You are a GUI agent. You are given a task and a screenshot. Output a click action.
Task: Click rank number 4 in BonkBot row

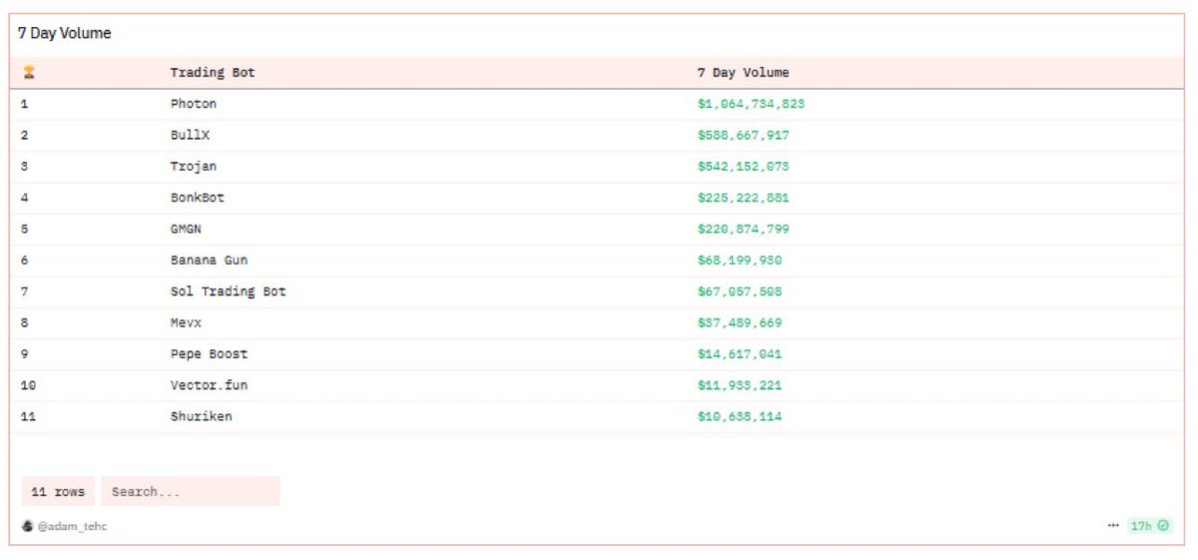[24, 198]
